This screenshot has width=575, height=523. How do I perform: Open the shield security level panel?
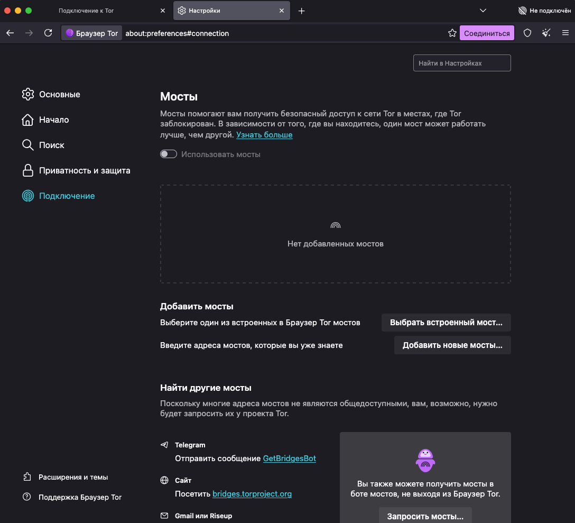coord(527,32)
